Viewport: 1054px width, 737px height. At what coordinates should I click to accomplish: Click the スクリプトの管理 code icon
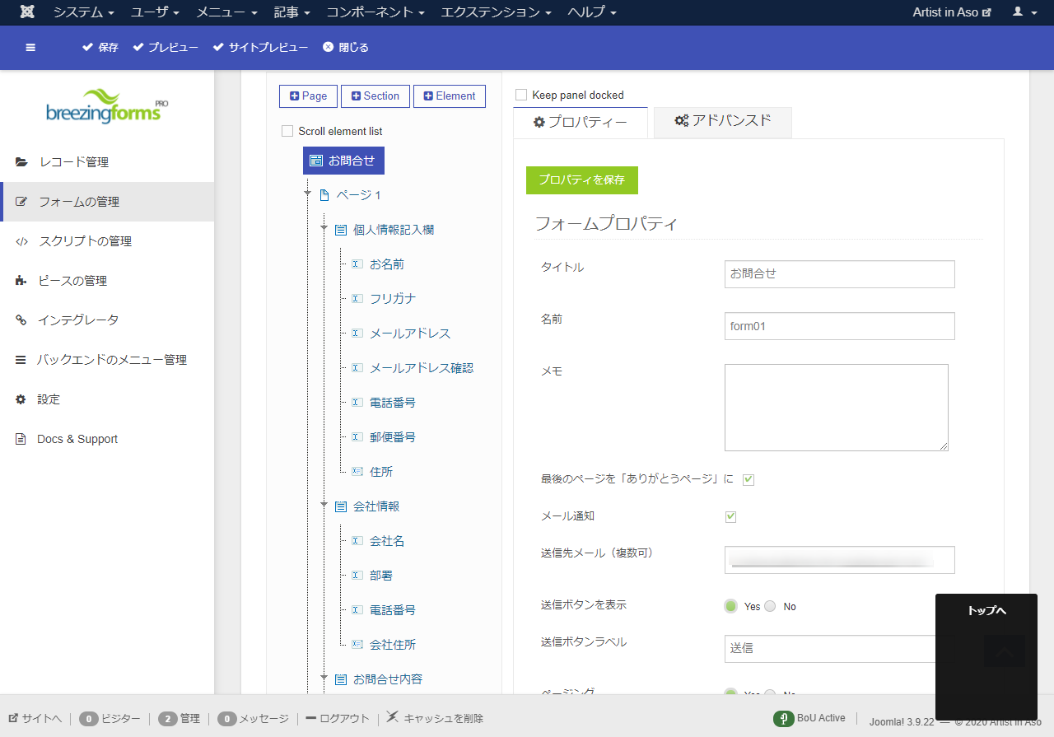pos(21,241)
